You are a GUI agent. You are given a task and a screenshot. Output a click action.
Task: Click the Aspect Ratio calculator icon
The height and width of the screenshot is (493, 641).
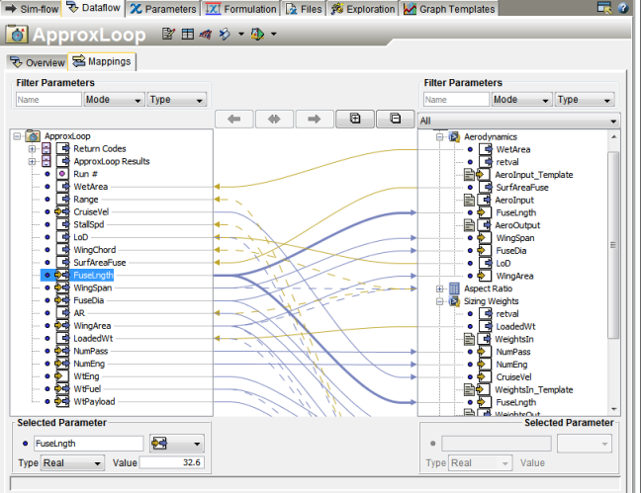point(454,288)
